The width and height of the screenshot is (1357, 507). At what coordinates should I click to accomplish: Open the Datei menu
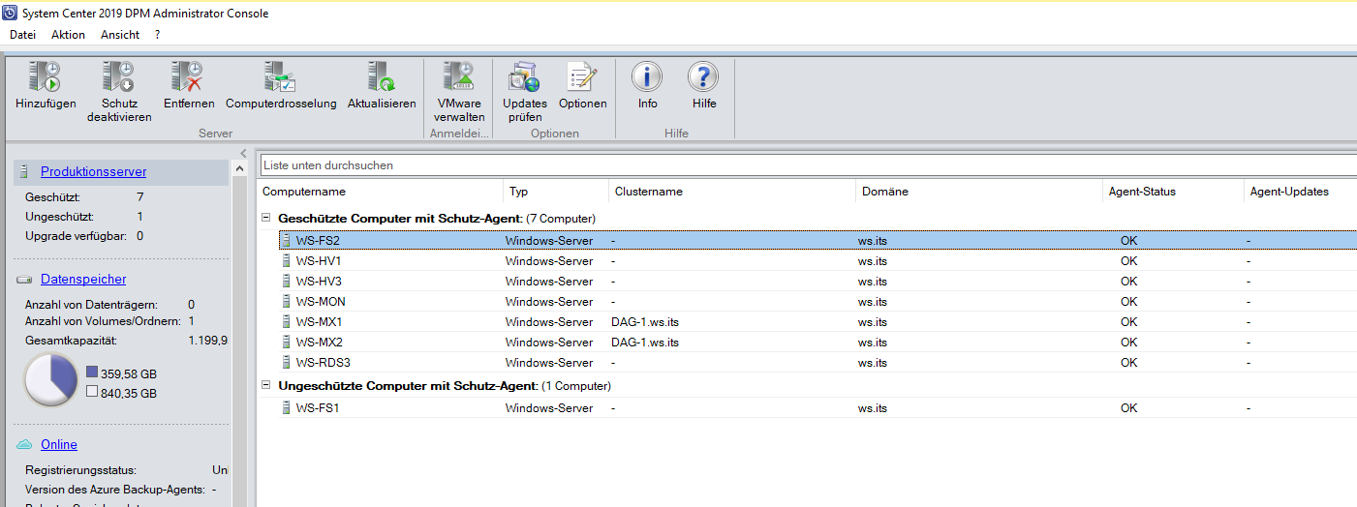[22, 35]
